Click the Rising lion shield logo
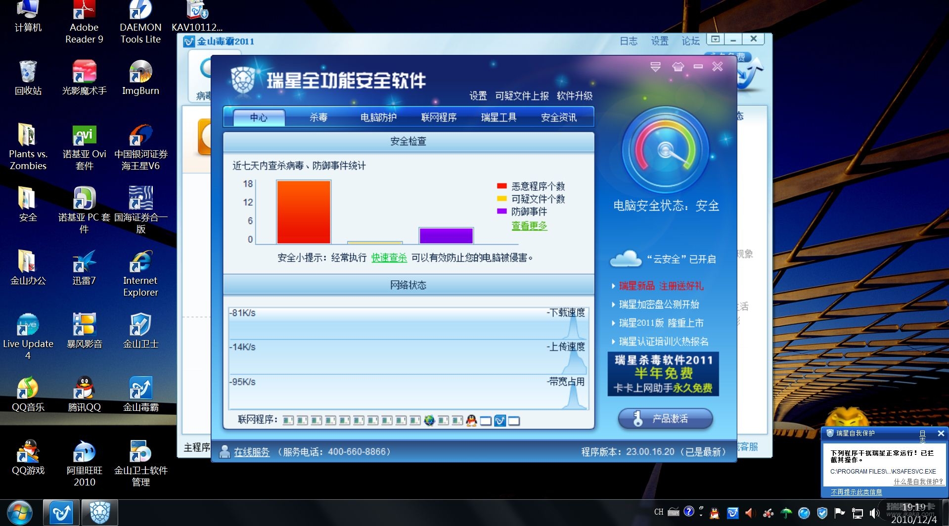Screen dimensions: 949x526 coord(244,80)
